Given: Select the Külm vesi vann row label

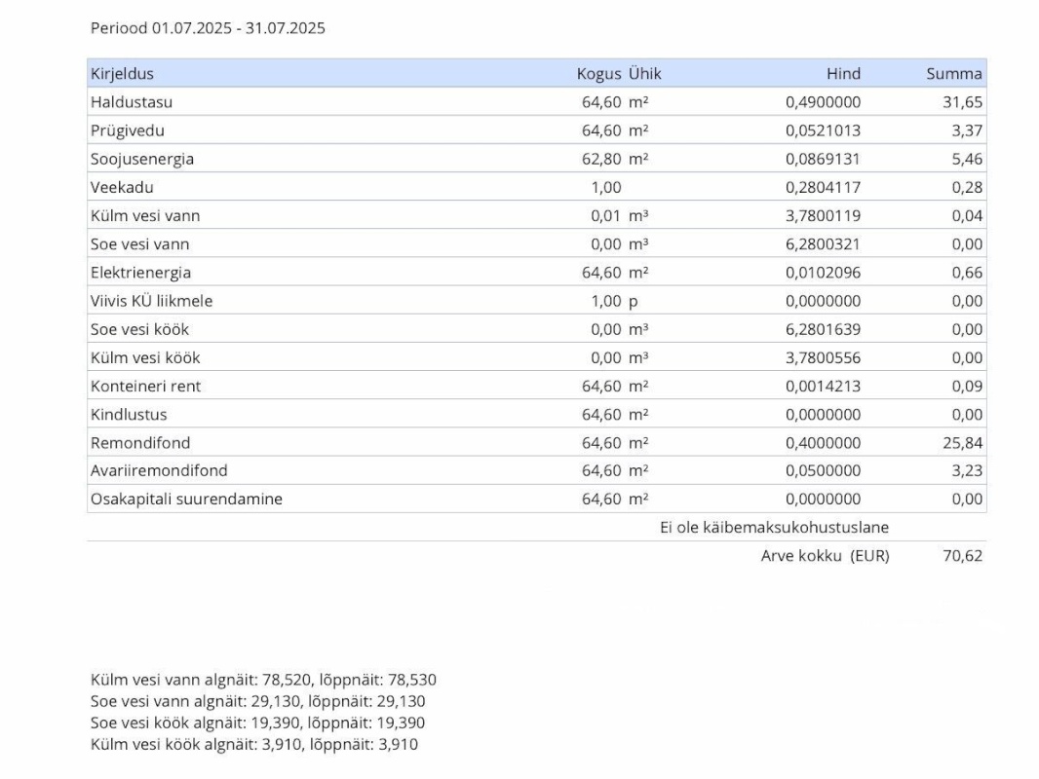Looking at the screenshot, I should tap(145, 216).
